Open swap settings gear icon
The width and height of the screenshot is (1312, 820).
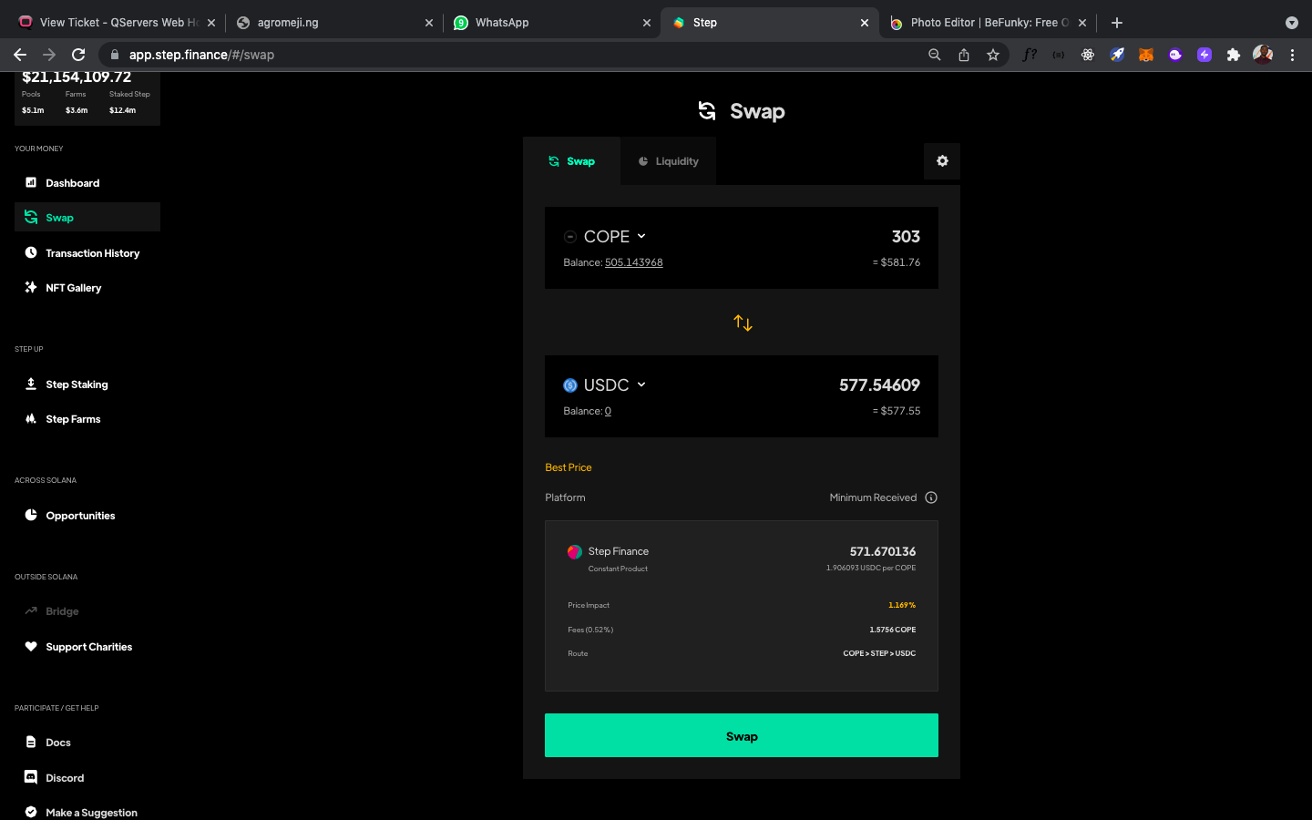click(x=942, y=161)
